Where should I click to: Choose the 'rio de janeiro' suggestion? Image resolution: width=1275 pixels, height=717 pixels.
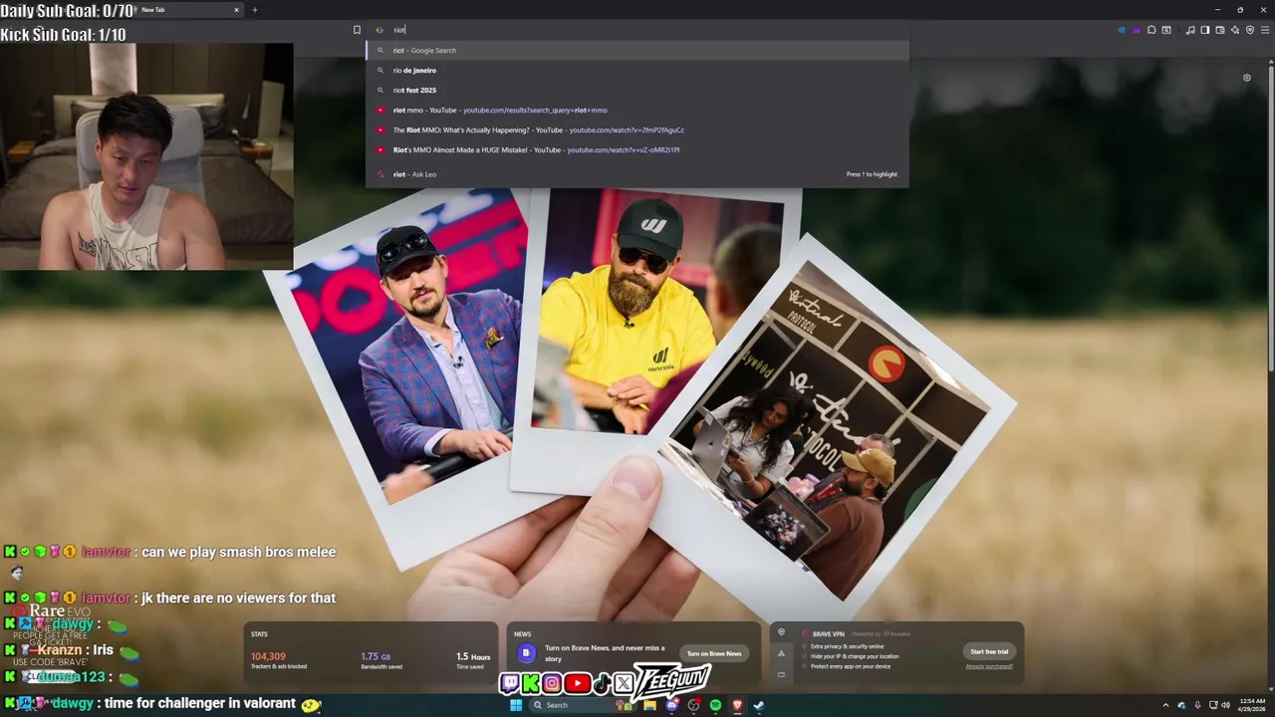[x=637, y=70]
